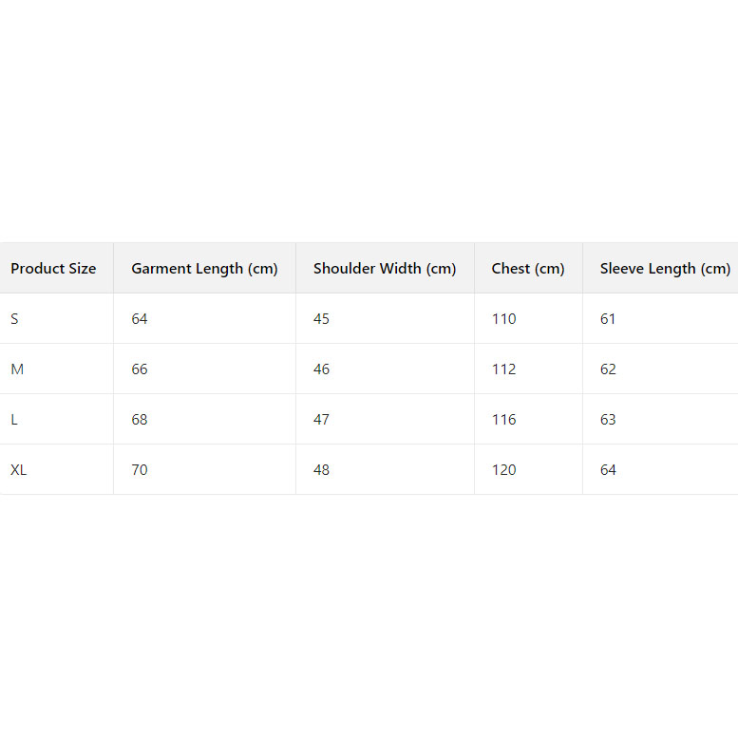Select the size S row label

pyautogui.click(x=15, y=319)
